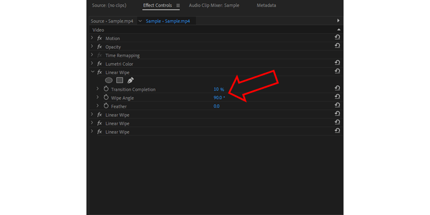
Task: Select the Effect Controls tab
Action: click(x=158, y=6)
